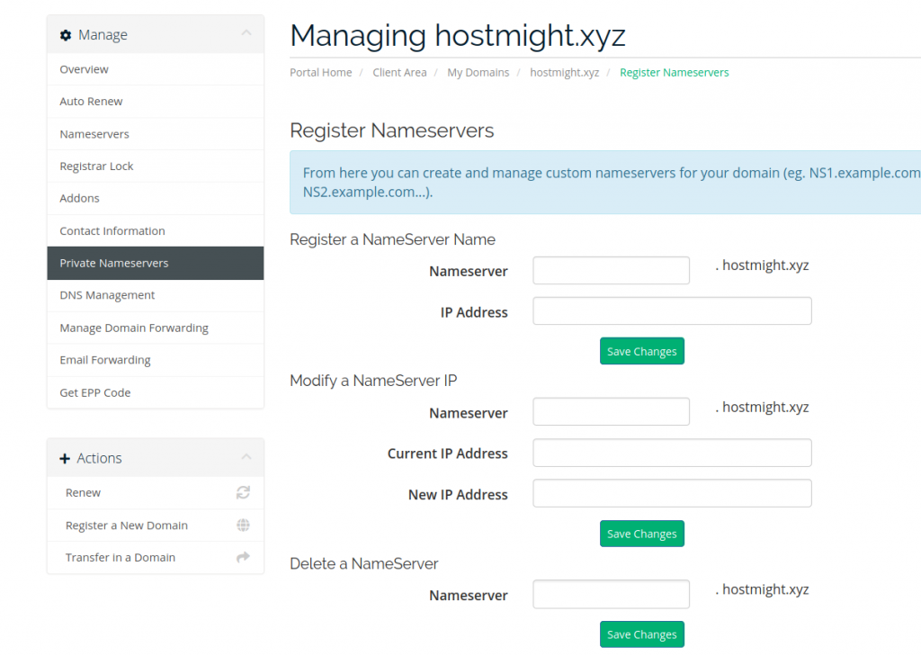
Task: Open the Client Area breadcrumb
Action: pos(399,72)
